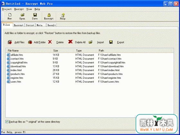Screen dimensions: 180x135
Task: Click the 14 KB size cell
Action: [x=56, y=55]
